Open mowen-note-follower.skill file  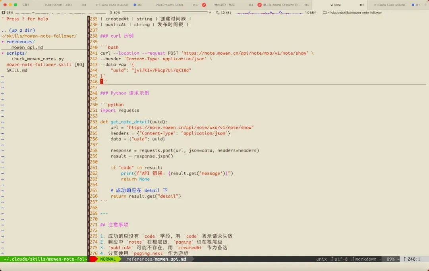click(39, 64)
